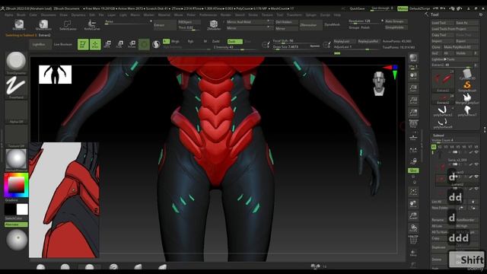Click Make PolyMesh3D button

461,47
